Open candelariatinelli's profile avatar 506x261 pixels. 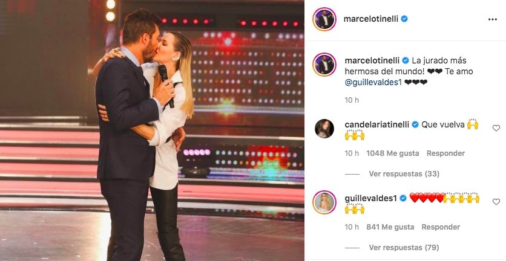pos(324,129)
